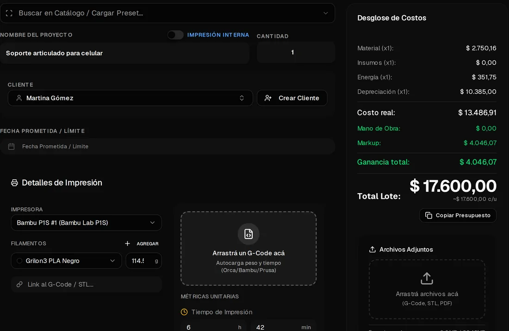The height and width of the screenshot is (331, 509).
Task: Edit the project name field
Action: click(x=124, y=53)
